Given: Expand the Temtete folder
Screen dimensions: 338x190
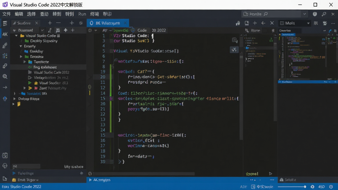Looking at the screenshot, I should (24, 62).
